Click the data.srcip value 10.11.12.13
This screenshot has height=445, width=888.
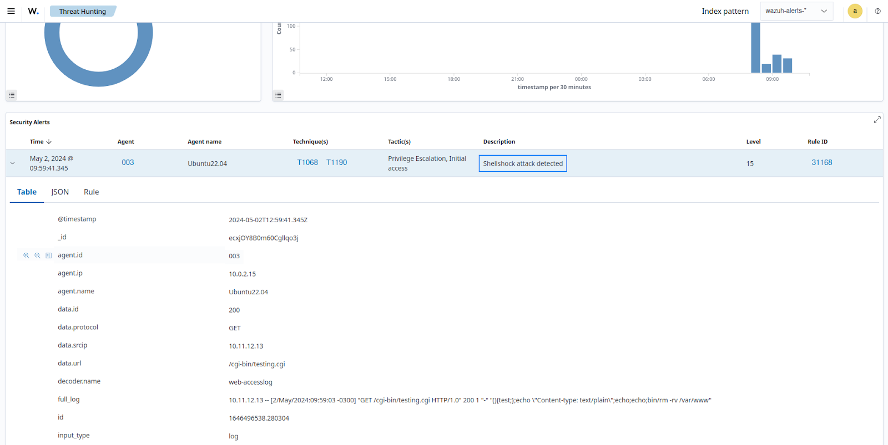[x=246, y=346]
